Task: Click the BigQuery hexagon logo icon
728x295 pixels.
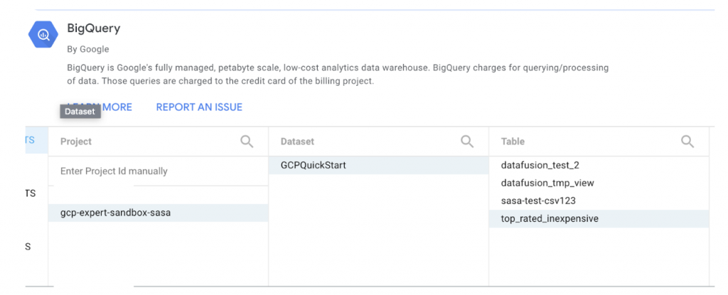Action: pos(43,35)
